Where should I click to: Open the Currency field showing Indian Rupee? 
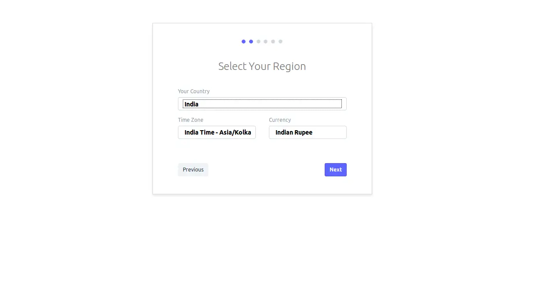tap(308, 132)
